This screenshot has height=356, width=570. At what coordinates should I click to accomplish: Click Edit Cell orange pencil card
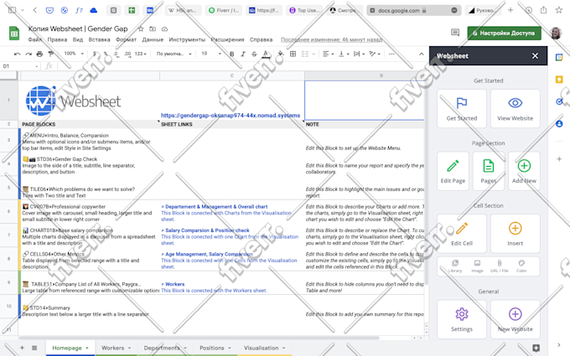[462, 234]
